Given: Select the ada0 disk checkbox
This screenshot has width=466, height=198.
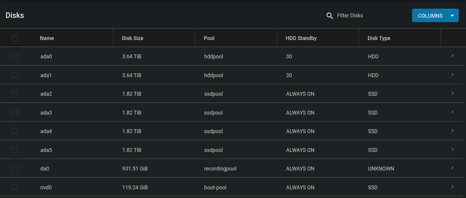Looking at the screenshot, I should (15, 56).
